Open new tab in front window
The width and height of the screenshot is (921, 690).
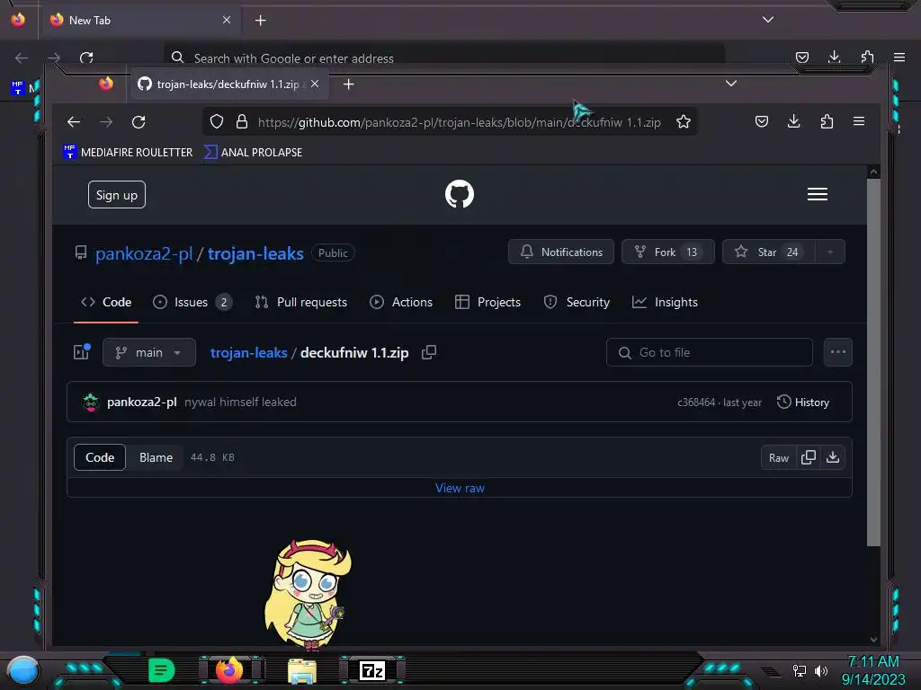click(x=348, y=84)
